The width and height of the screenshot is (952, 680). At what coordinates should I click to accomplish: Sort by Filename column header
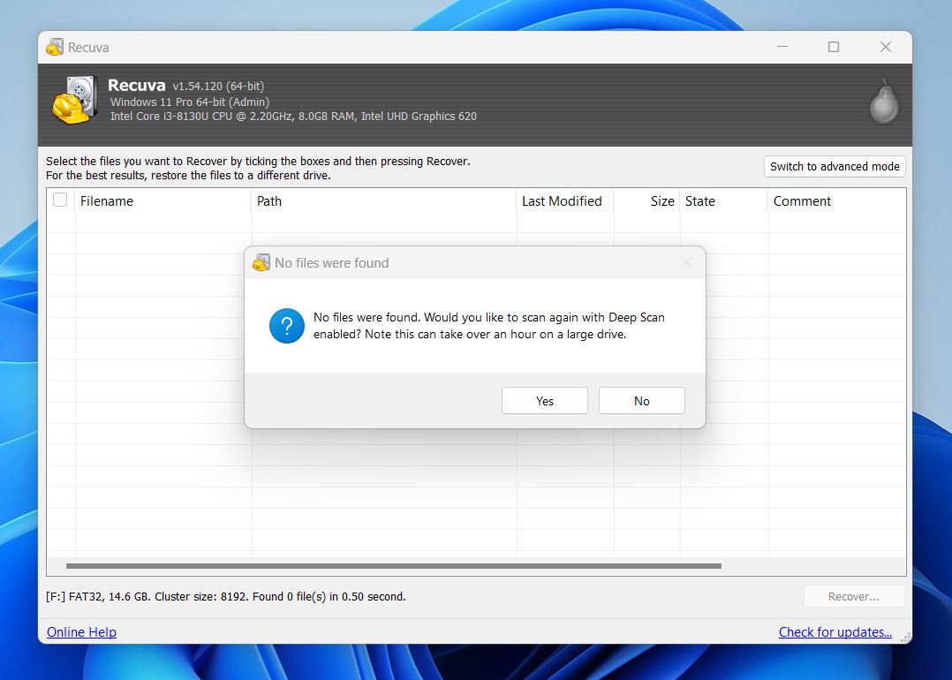pyautogui.click(x=162, y=201)
